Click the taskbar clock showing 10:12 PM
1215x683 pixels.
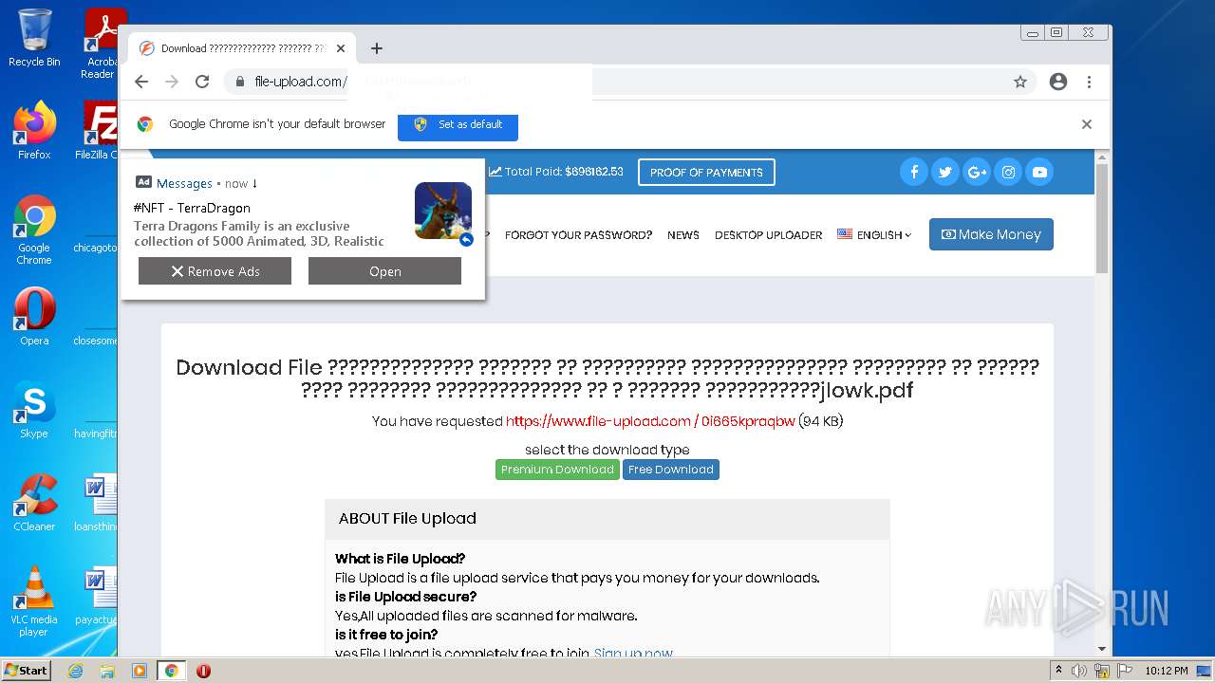tap(1167, 671)
